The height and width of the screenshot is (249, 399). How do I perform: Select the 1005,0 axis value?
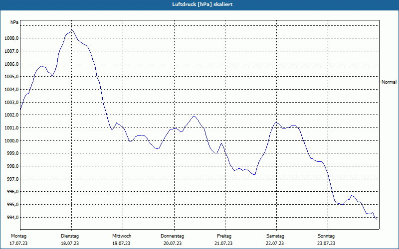pyautogui.click(x=11, y=77)
